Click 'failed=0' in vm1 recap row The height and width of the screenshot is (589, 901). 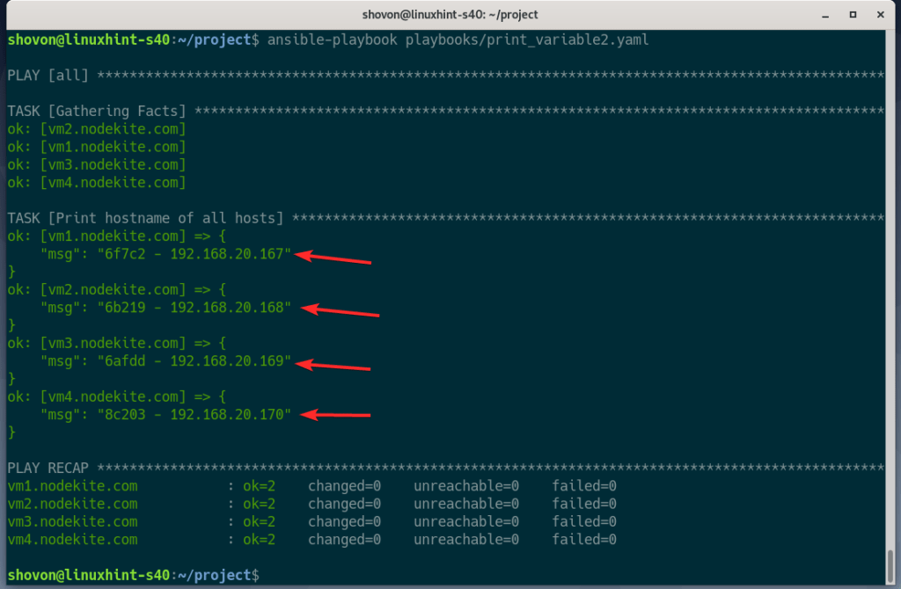pyautogui.click(x=584, y=486)
